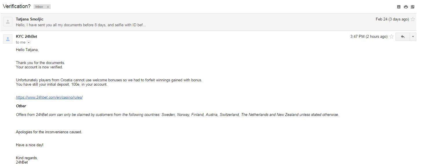Expand the collapsed Tatjana Smoljic message
Image resolution: width=425 pixels, height=167 pixels.
pos(208,22)
